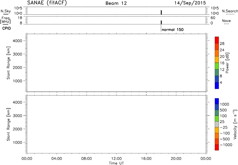Pick the dark blue Power segment between 4 and 8
Image resolution: width=238 pixels, height=165 pixels.
click(x=217, y=79)
